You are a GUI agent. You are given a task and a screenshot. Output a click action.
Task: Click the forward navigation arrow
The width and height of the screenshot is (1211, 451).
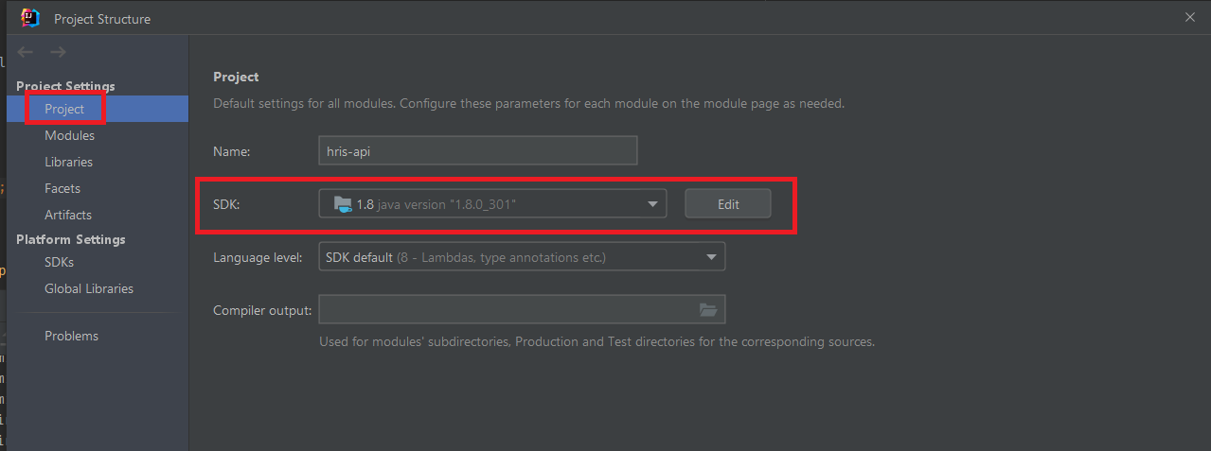[x=58, y=52]
